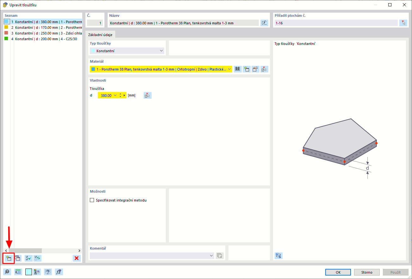Open the comment library icon beside Komentář

pyautogui.click(x=220, y=256)
